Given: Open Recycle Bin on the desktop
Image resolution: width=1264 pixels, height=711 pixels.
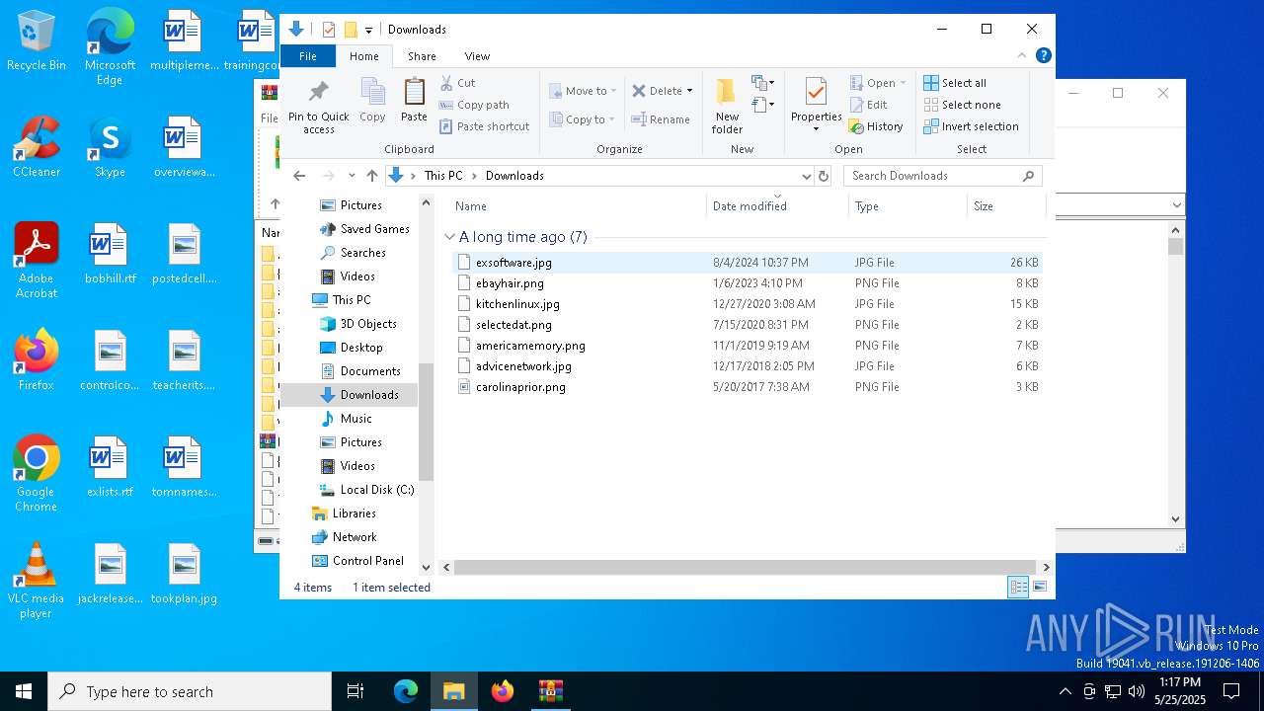Looking at the screenshot, I should 37,41.
